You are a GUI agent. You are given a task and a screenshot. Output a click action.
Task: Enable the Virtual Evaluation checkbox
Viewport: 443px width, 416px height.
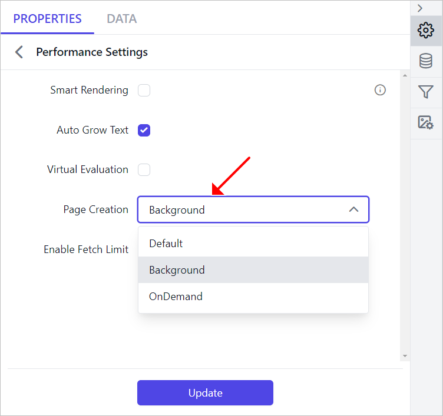coord(144,169)
